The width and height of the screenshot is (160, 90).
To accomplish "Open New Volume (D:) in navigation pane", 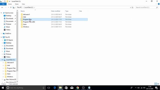I will [x=11, y=79].
